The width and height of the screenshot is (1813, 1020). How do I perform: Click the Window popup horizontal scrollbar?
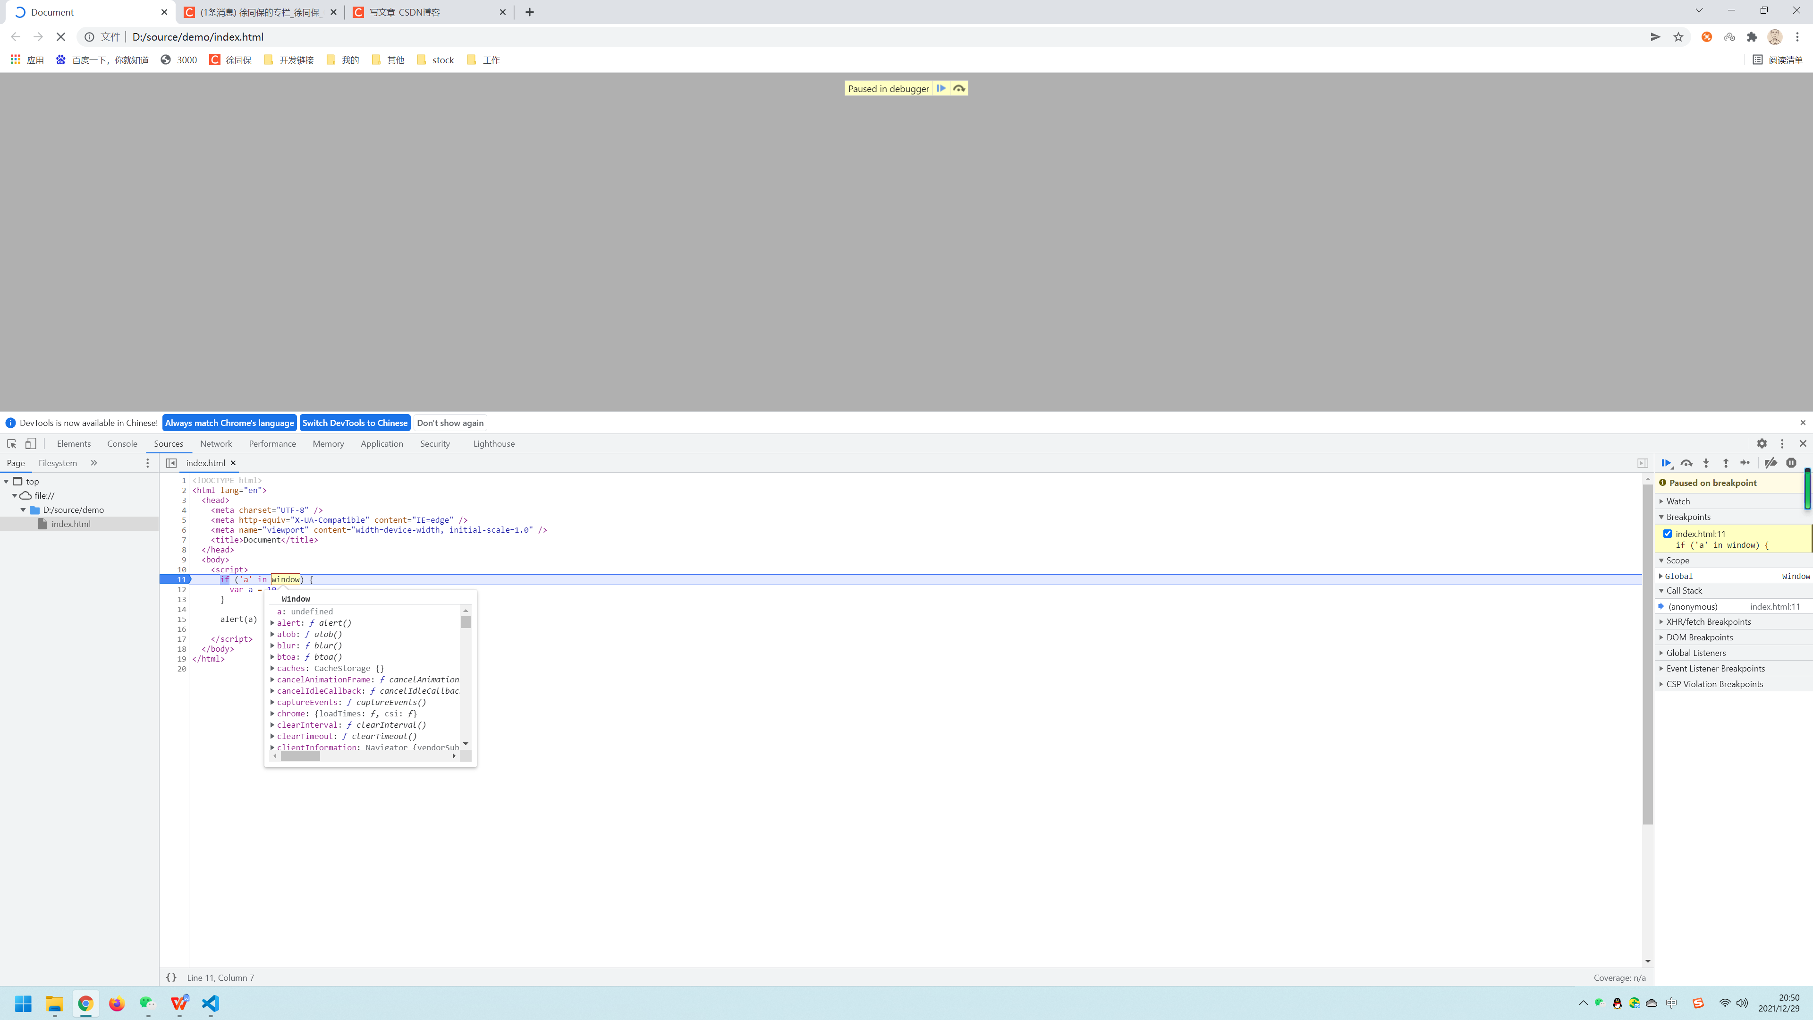point(301,756)
